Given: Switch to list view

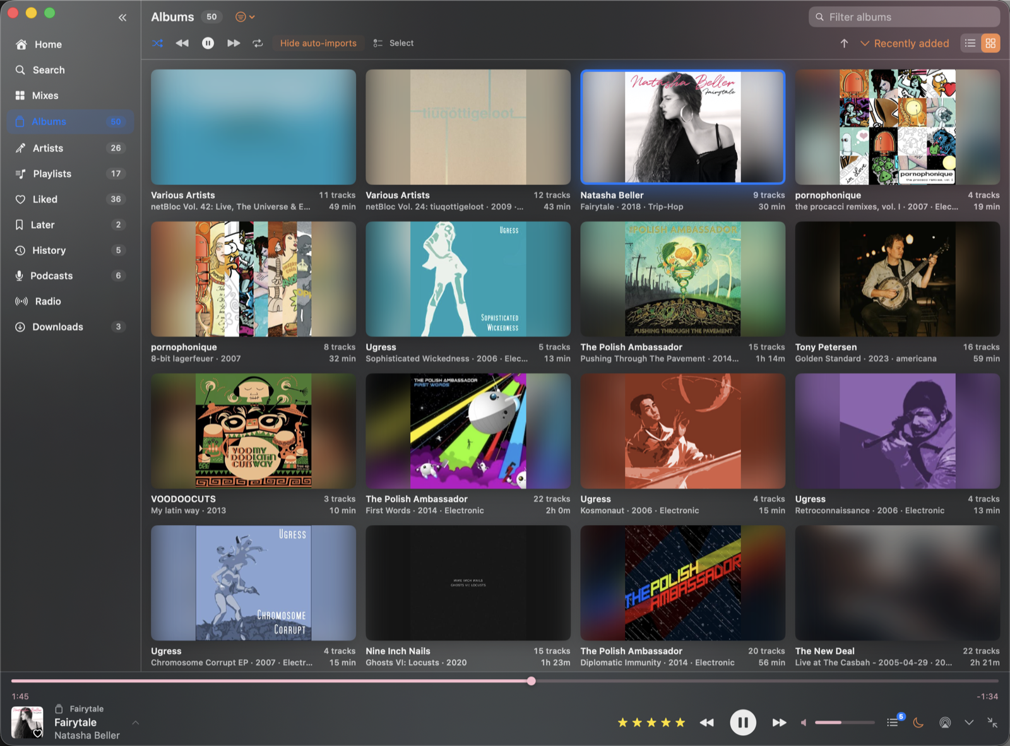Looking at the screenshot, I should [x=970, y=43].
